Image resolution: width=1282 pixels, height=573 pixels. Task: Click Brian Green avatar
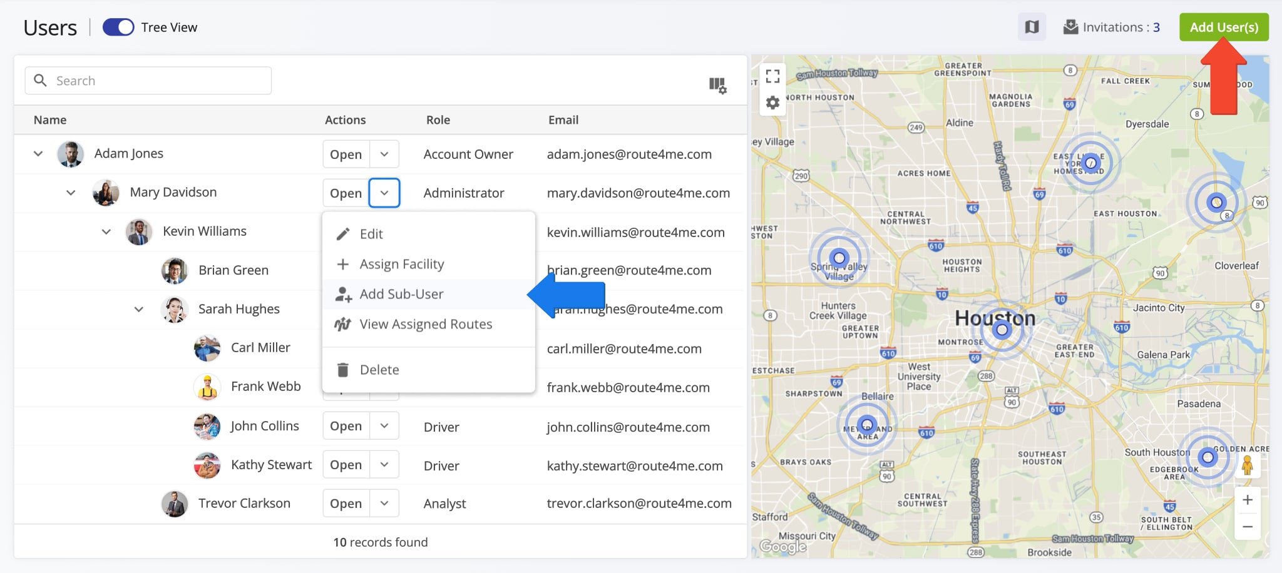click(x=175, y=270)
